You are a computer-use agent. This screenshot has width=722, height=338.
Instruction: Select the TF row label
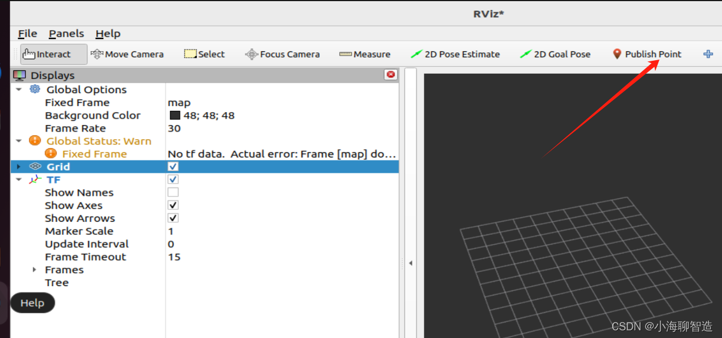coord(54,180)
